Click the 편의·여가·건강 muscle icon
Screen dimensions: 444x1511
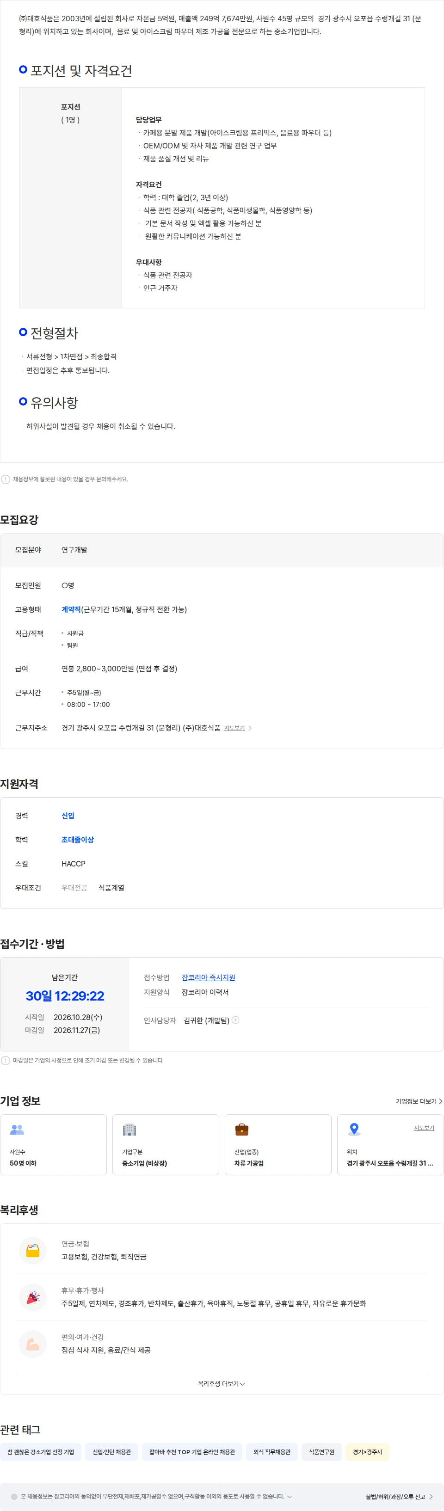pos(33,1343)
